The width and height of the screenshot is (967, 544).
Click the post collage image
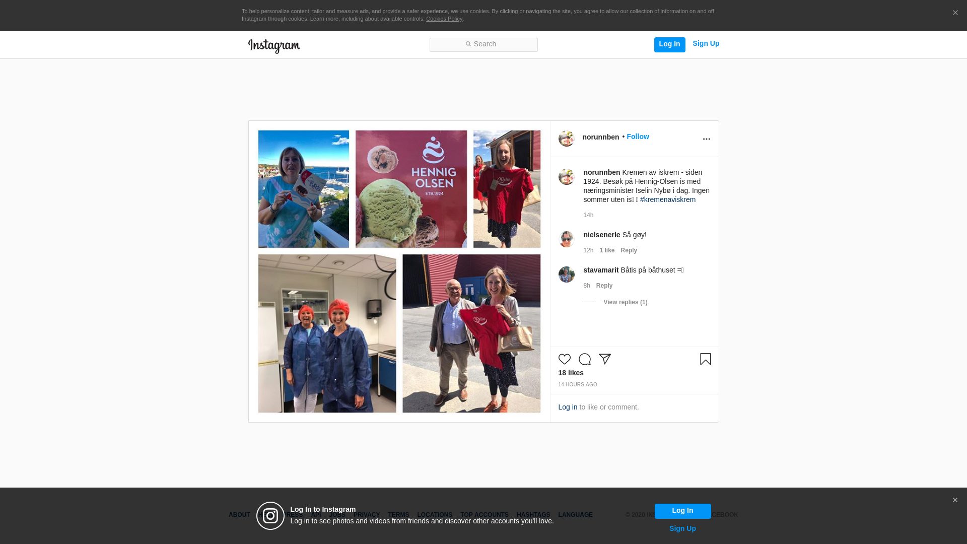coord(399,271)
